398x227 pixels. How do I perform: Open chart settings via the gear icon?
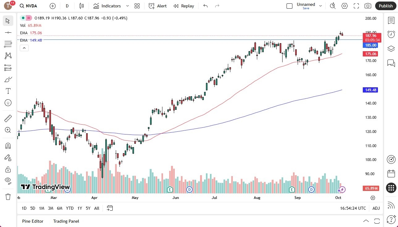[x=344, y=6]
